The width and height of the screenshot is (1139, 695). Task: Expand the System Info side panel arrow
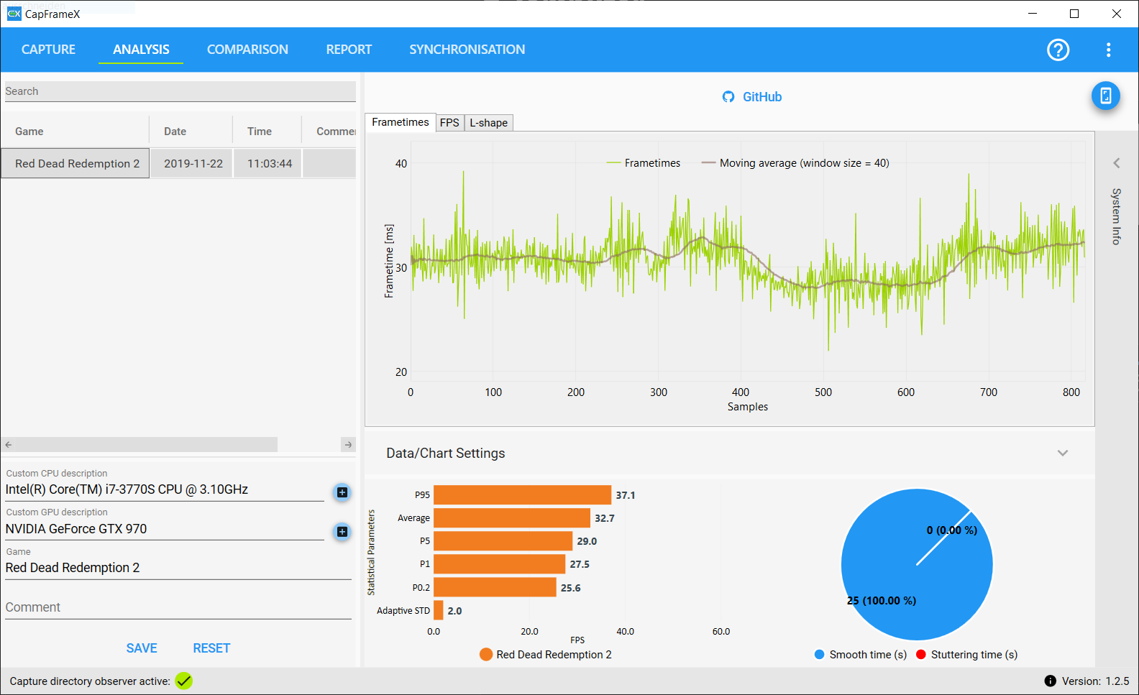click(1117, 163)
